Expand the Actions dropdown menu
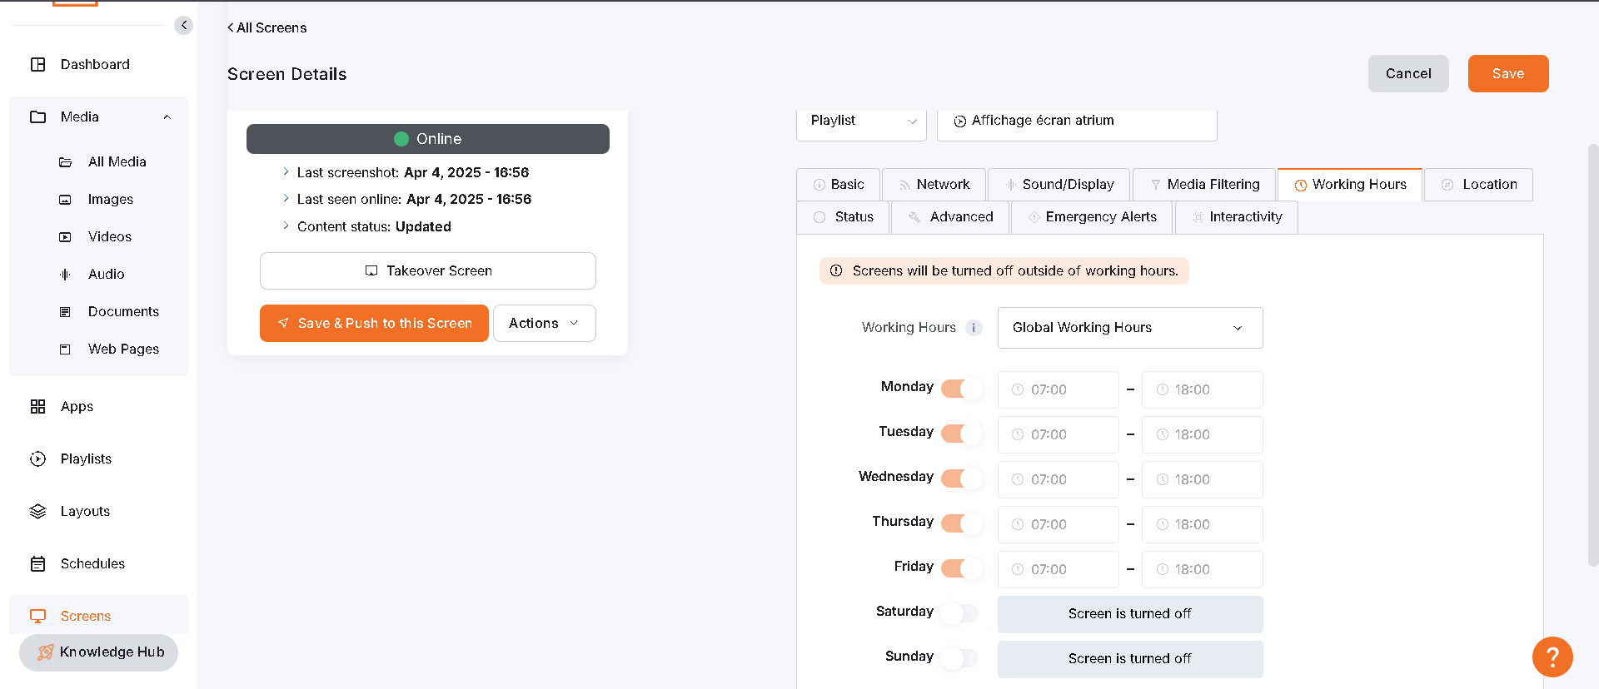This screenshot has height=689, width=1599. pos(544,323)
